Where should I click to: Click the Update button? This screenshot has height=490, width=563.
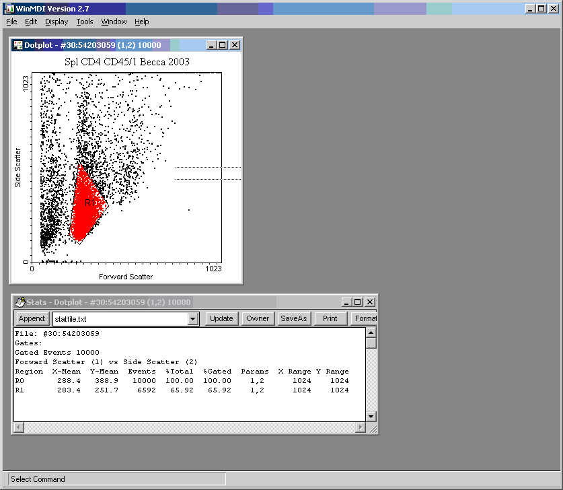pos(221,318)
